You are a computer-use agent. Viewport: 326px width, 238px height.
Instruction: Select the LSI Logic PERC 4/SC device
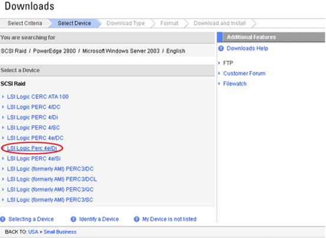[34, 127]
